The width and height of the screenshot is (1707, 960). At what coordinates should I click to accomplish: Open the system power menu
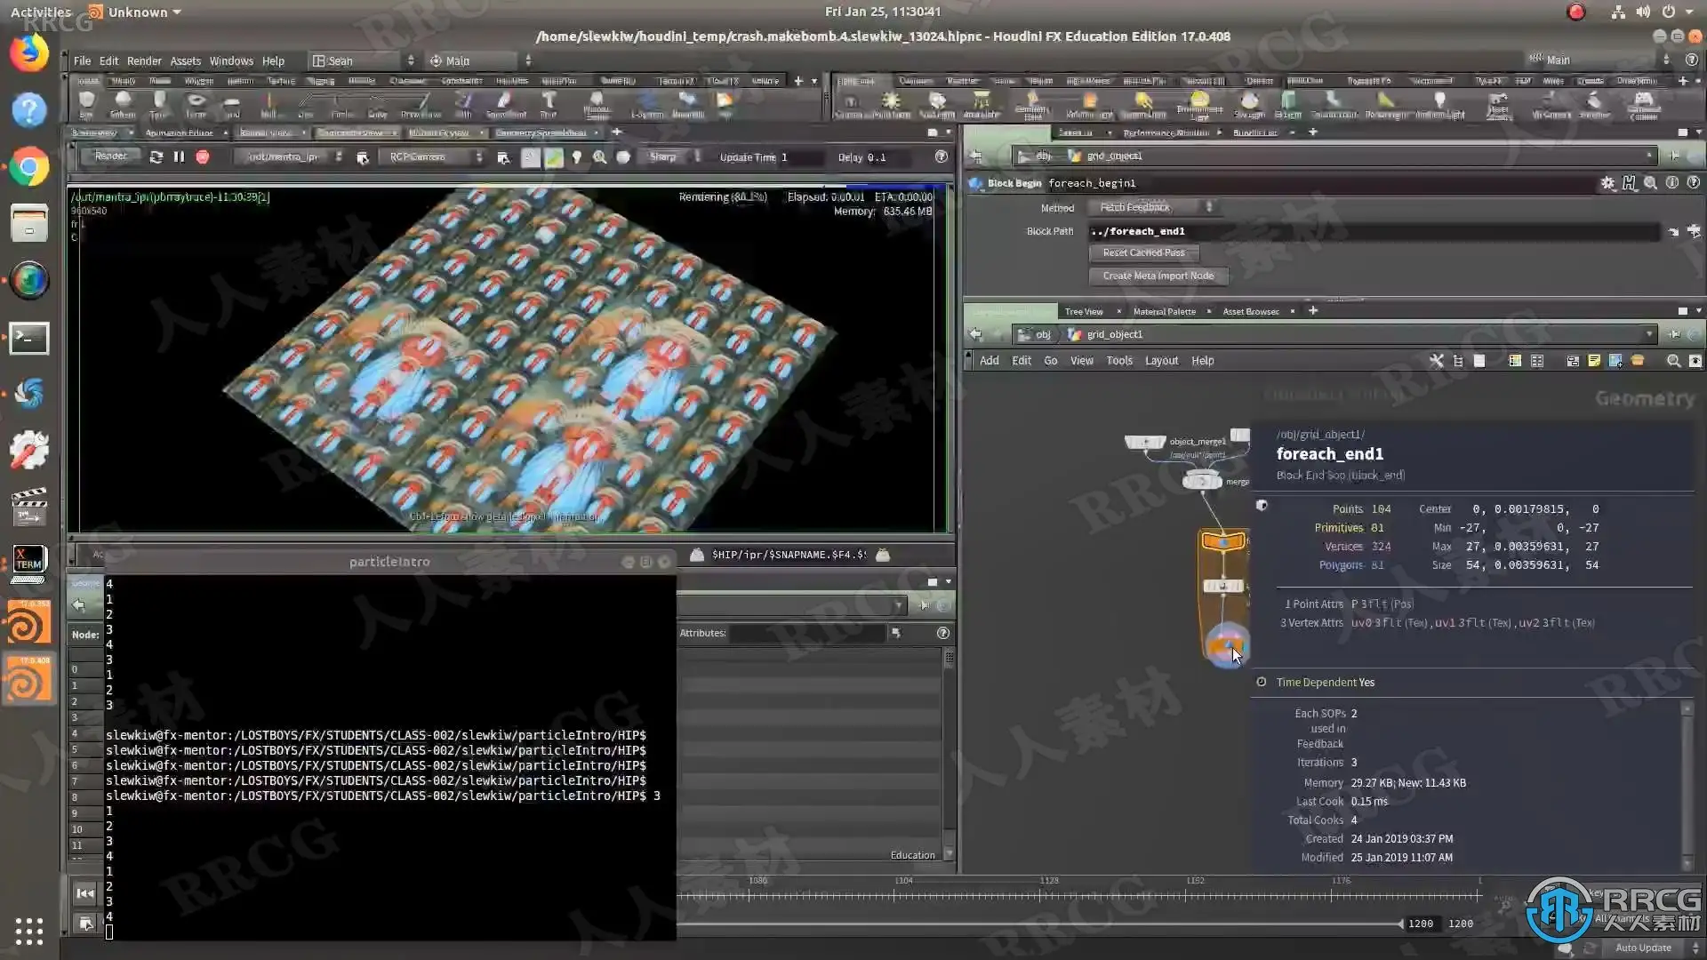point(1669,12)
